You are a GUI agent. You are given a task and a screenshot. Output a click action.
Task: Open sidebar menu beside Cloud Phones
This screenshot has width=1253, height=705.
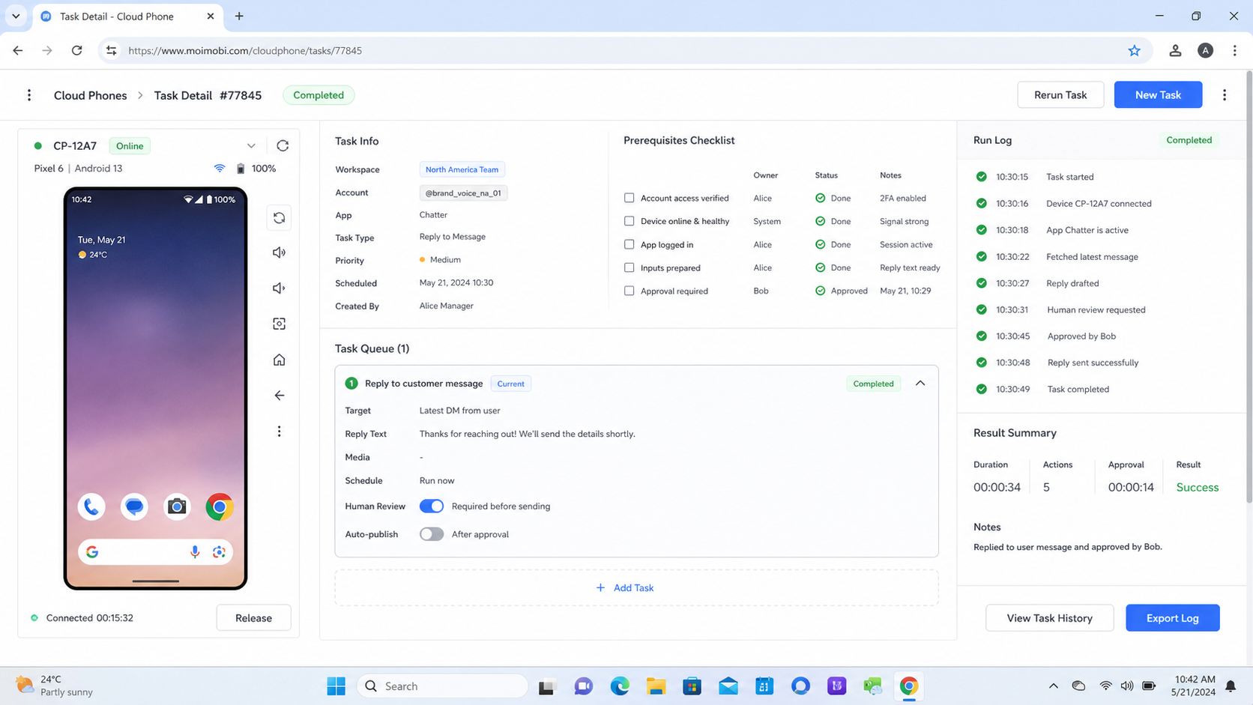(29, 95)
